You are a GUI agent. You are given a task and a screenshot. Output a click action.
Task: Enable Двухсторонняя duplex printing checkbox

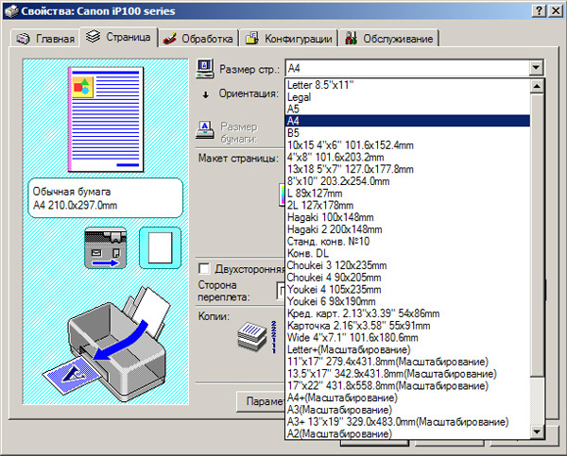click(x=204, y=268)
